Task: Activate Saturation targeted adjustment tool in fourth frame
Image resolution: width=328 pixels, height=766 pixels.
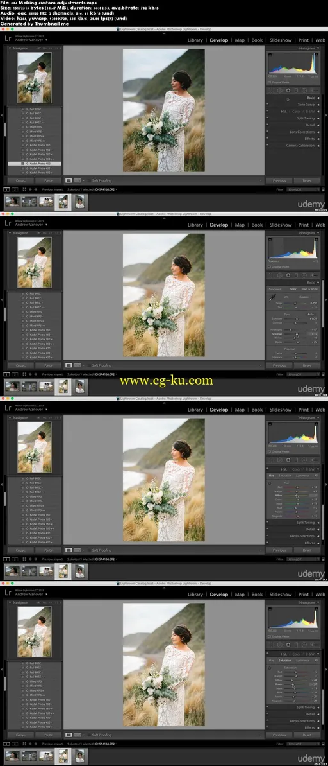Action: coord(270,668)
